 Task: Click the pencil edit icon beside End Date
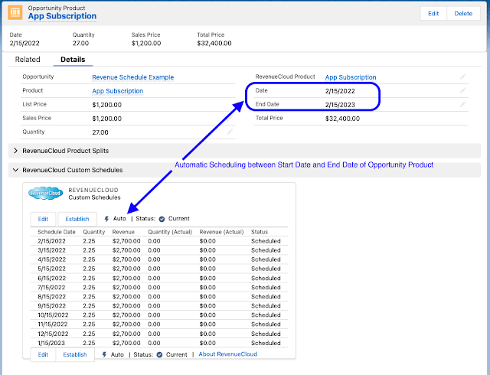(462, 104)
